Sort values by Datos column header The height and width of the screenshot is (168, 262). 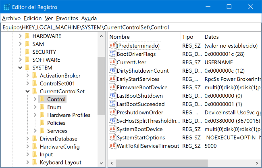[232, 37]
